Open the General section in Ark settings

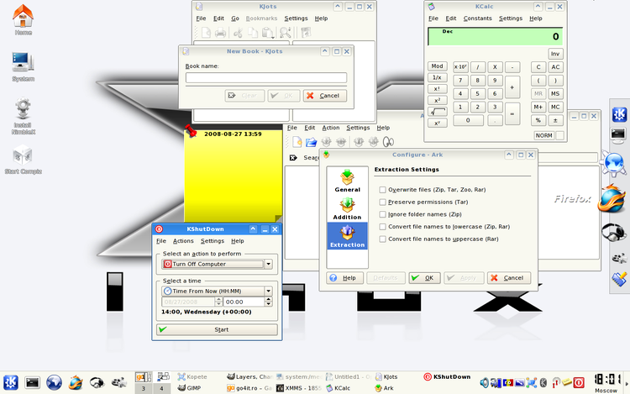347,180
